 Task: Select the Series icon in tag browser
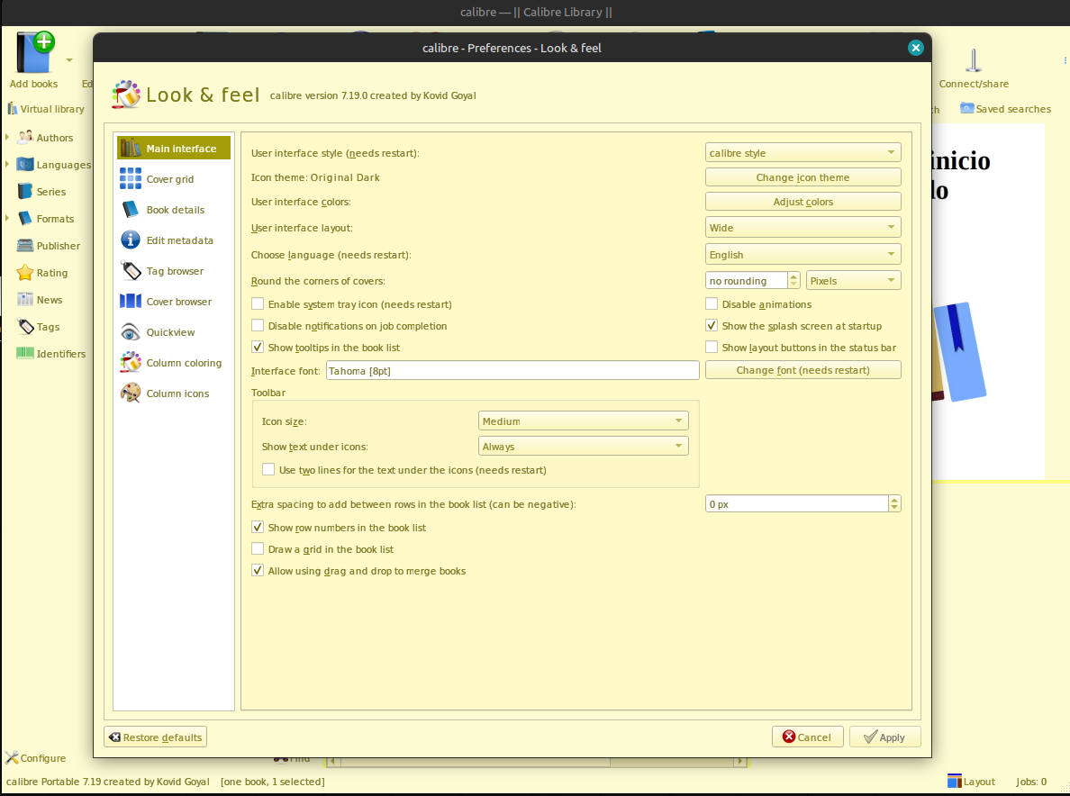pyautogui.click(x=25, y=192)
